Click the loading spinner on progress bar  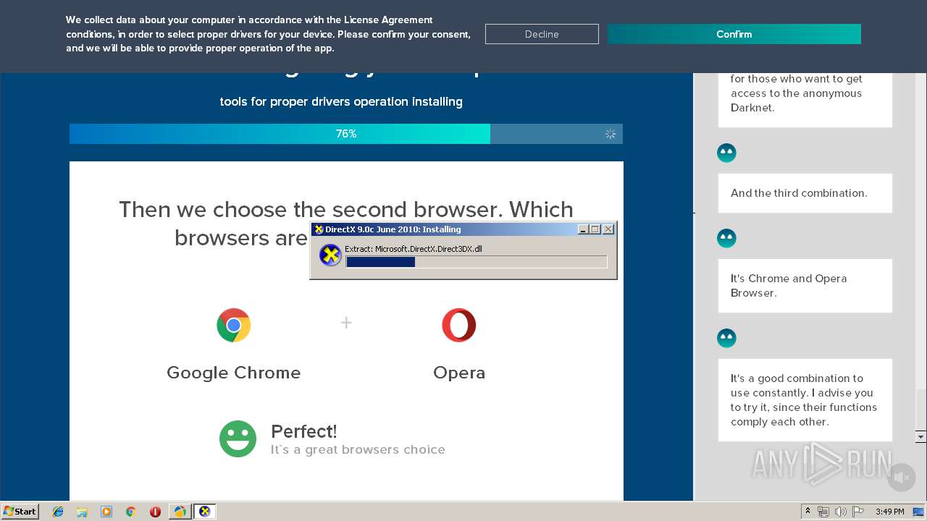click(x=611, y=134)
